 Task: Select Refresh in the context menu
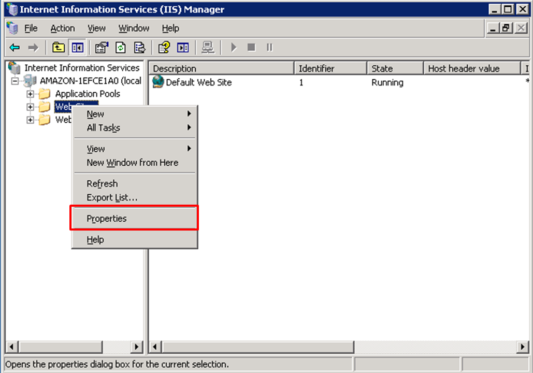[x=135, y=184]
